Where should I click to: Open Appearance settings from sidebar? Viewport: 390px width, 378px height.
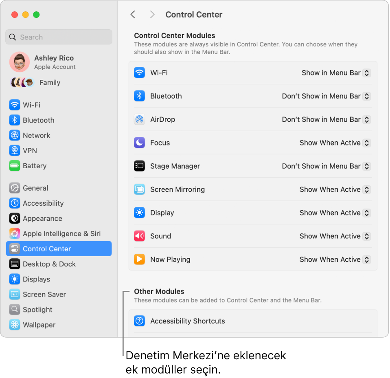(59, 218)
